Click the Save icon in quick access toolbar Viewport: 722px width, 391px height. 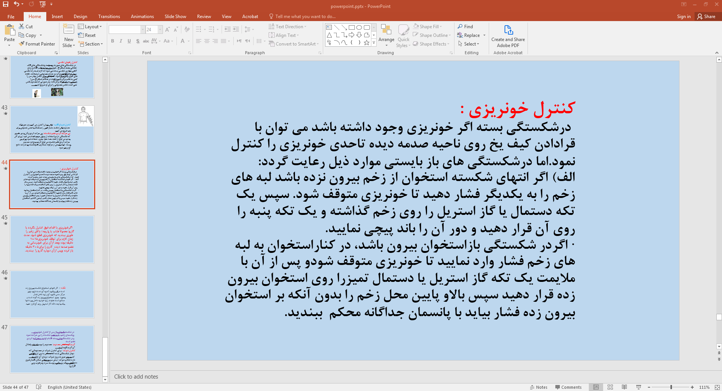coord(5,4)
